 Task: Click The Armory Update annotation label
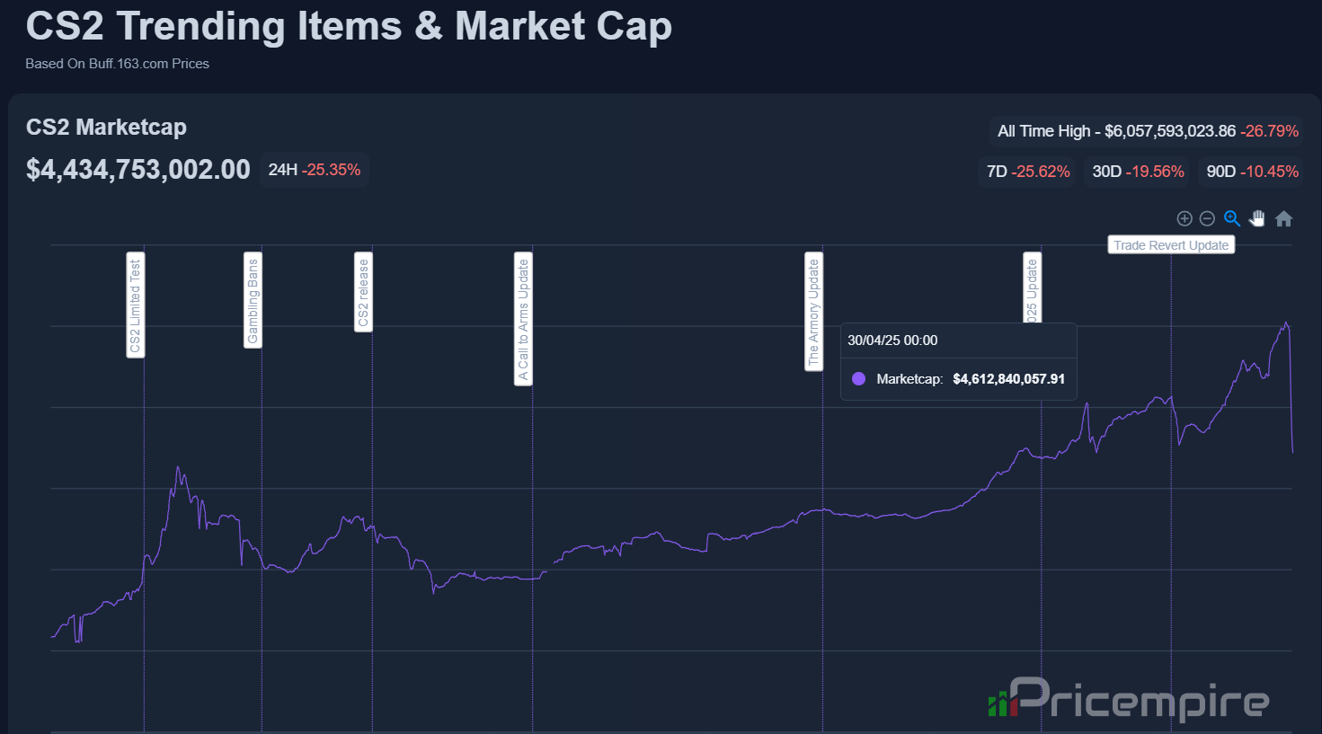click(x=813, y=312)
